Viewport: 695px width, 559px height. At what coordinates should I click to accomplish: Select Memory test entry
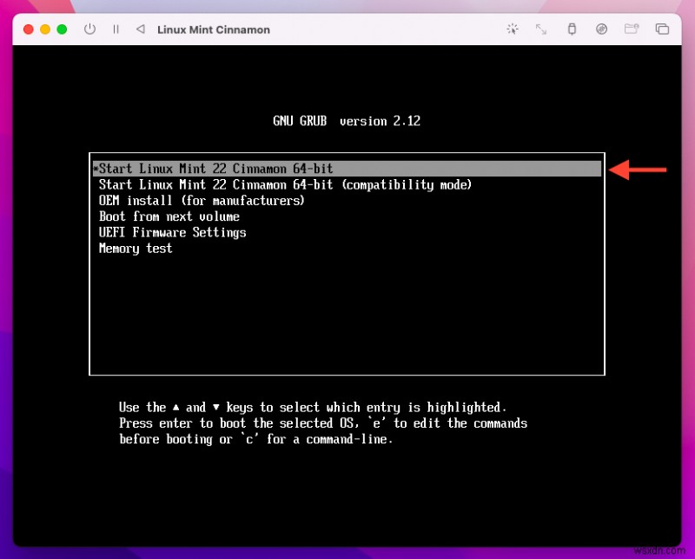pos(136,249)
